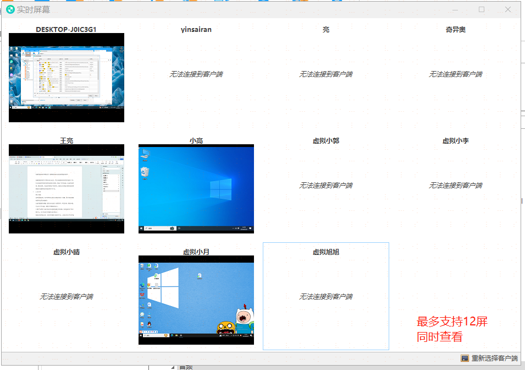The width and height of the screenshot is (525, 370).
Task: Open the DESKTOP-J0IC3G1 screen thumbnail
Action: click(x=67, y=78)
